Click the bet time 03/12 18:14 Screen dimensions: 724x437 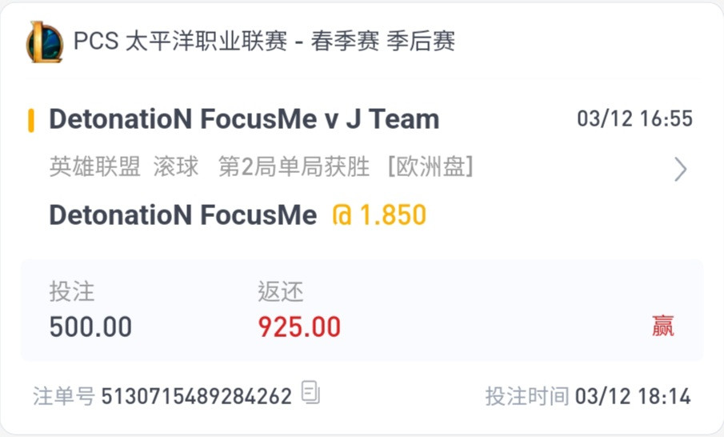[633, 396]
